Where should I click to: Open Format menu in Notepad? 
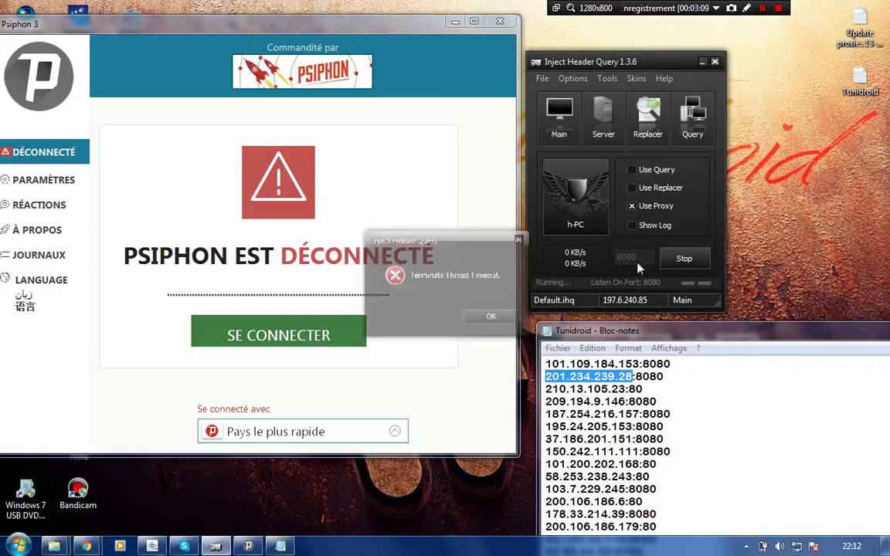coord(628,347)
